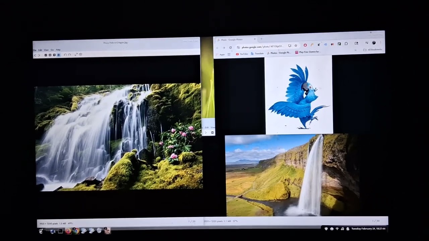This screenshot has height=241, width=429.
Task: Open the applications menu foot icon
Action: point(41,231)
